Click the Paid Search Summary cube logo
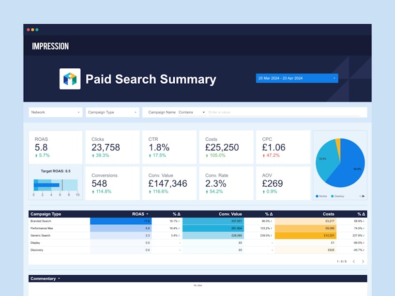The width and height of the screenshot is (395, 296). click(70, 79)
